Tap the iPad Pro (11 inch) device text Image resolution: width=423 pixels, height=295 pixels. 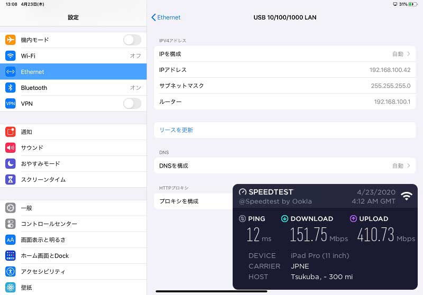320,255
